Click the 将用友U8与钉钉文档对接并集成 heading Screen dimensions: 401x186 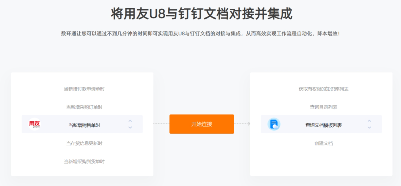click(202, 14)
